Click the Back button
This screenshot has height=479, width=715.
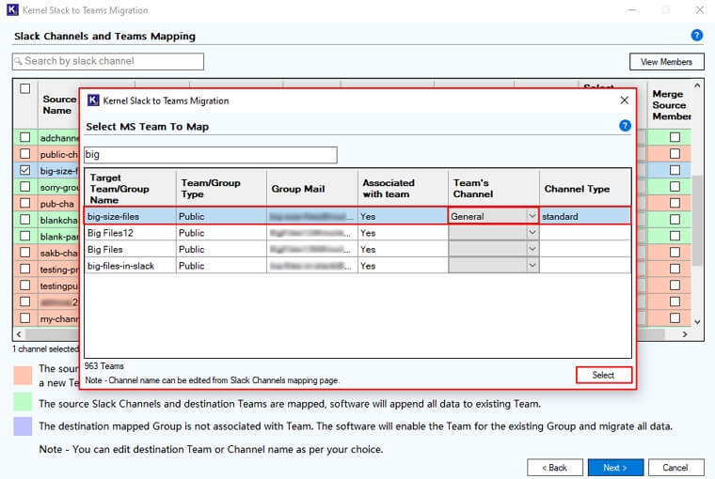(x=554, y=468)
